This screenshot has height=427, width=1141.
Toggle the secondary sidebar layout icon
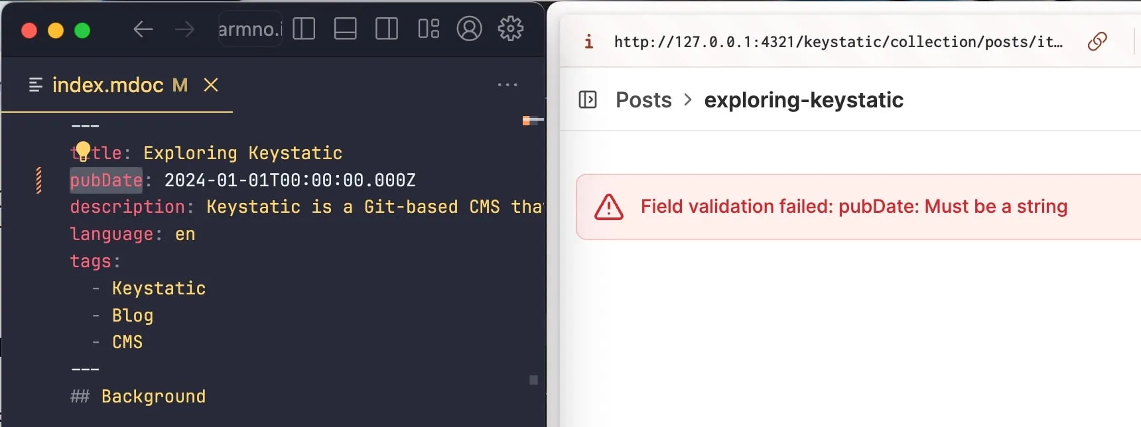[387, 29]
